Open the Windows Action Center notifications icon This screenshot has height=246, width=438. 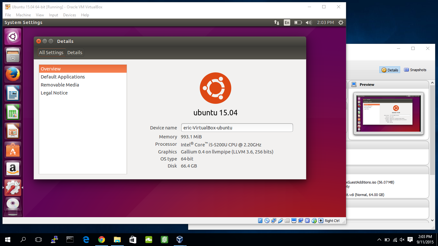(410, 240)
